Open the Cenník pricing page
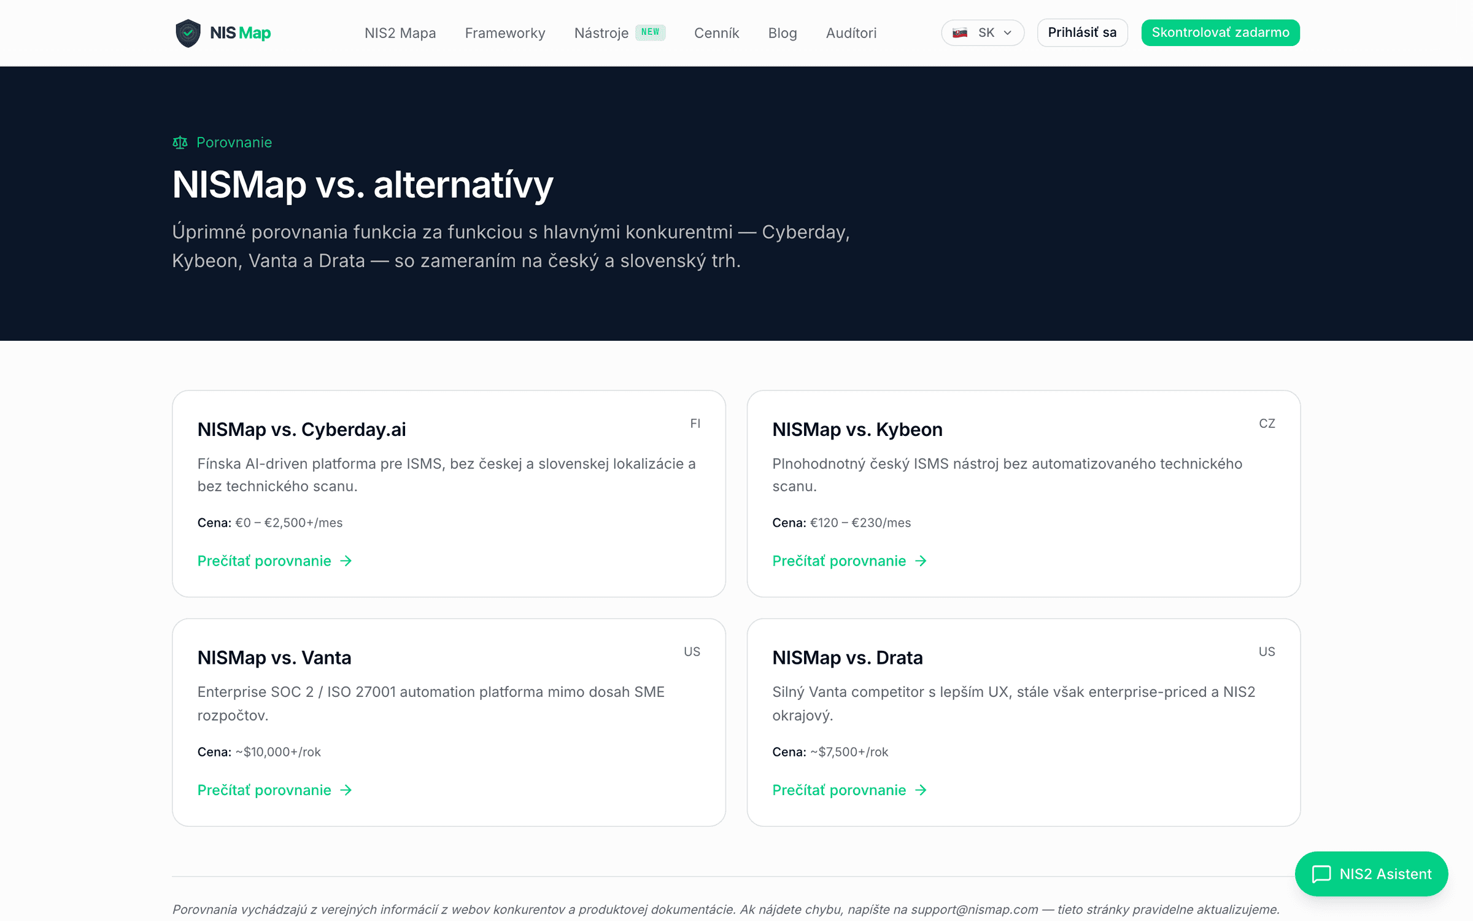The height and width of the screenshot is (921, 1473). click(717, 33)
